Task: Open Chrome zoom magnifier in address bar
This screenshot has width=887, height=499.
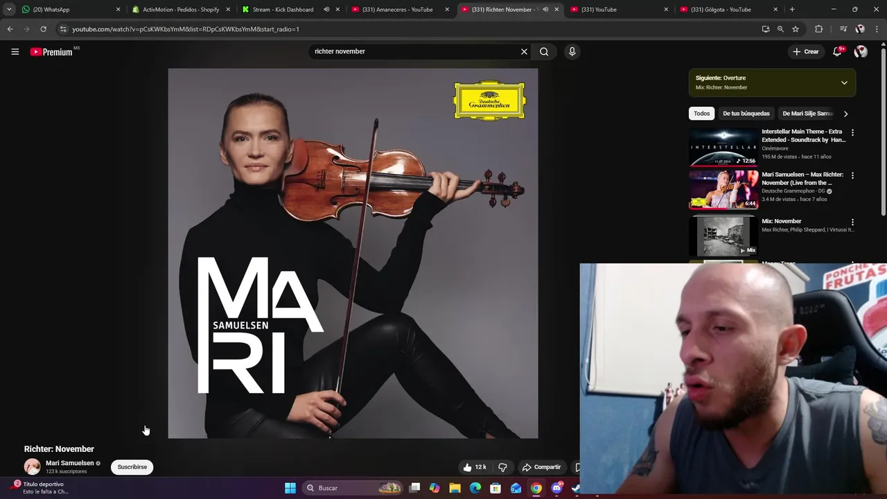Action: coord(780,29)
